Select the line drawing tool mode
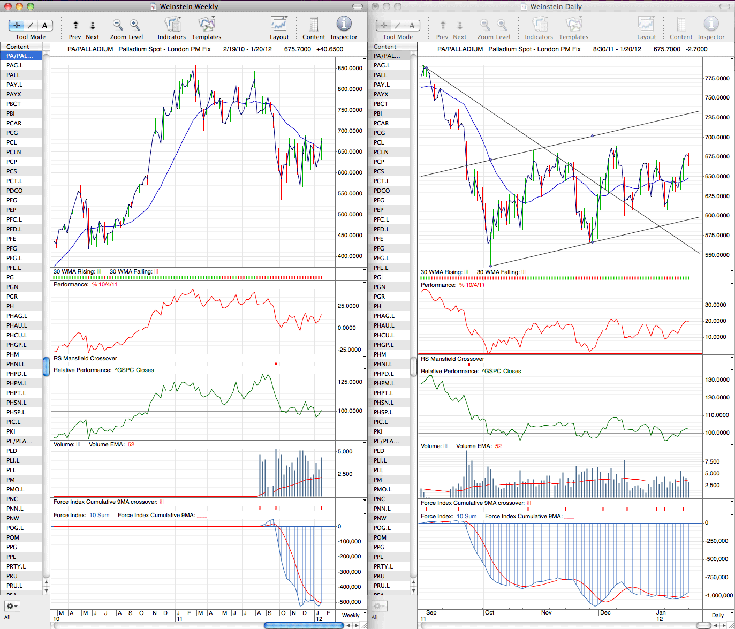This screenshot has width=735, height=629. (x=31, y=25)
